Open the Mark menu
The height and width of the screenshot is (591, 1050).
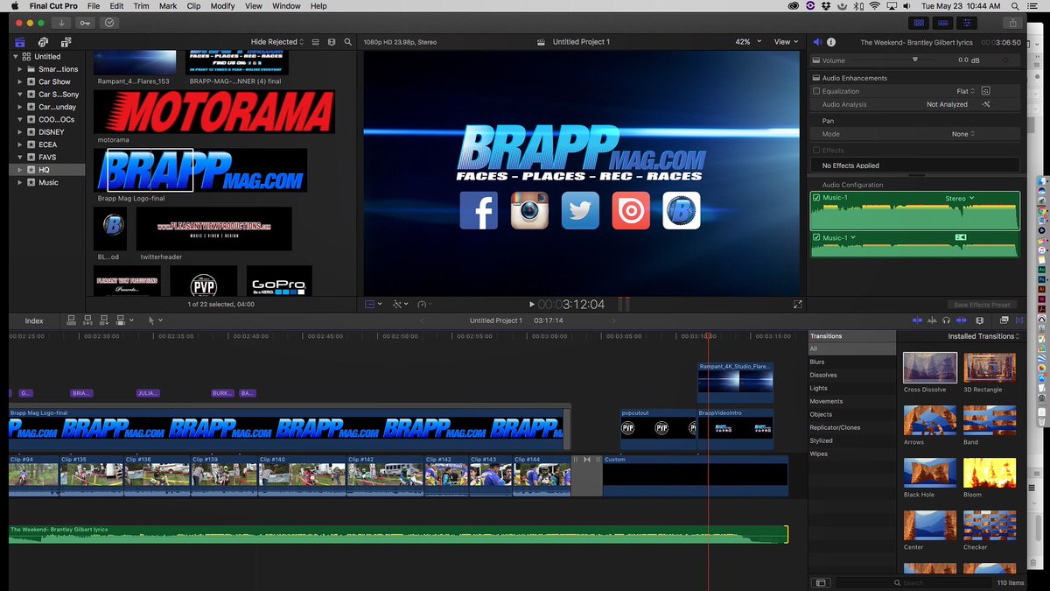pyautogui.click(x=166, y=6)
